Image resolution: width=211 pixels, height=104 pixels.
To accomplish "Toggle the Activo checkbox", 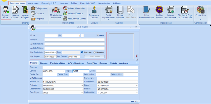I will pyautogui.click(x=98, y=36).
